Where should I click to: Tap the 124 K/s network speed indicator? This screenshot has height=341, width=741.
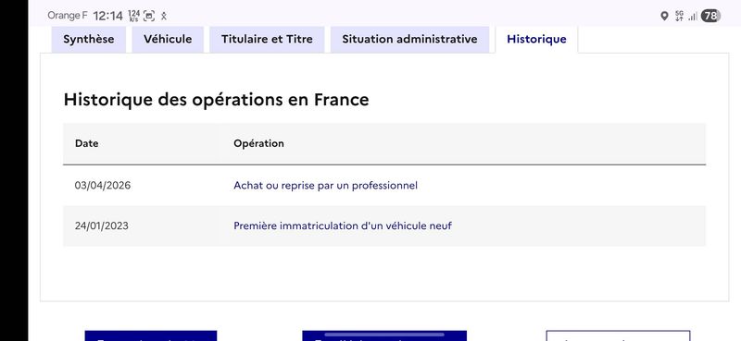tap(134, 16)
